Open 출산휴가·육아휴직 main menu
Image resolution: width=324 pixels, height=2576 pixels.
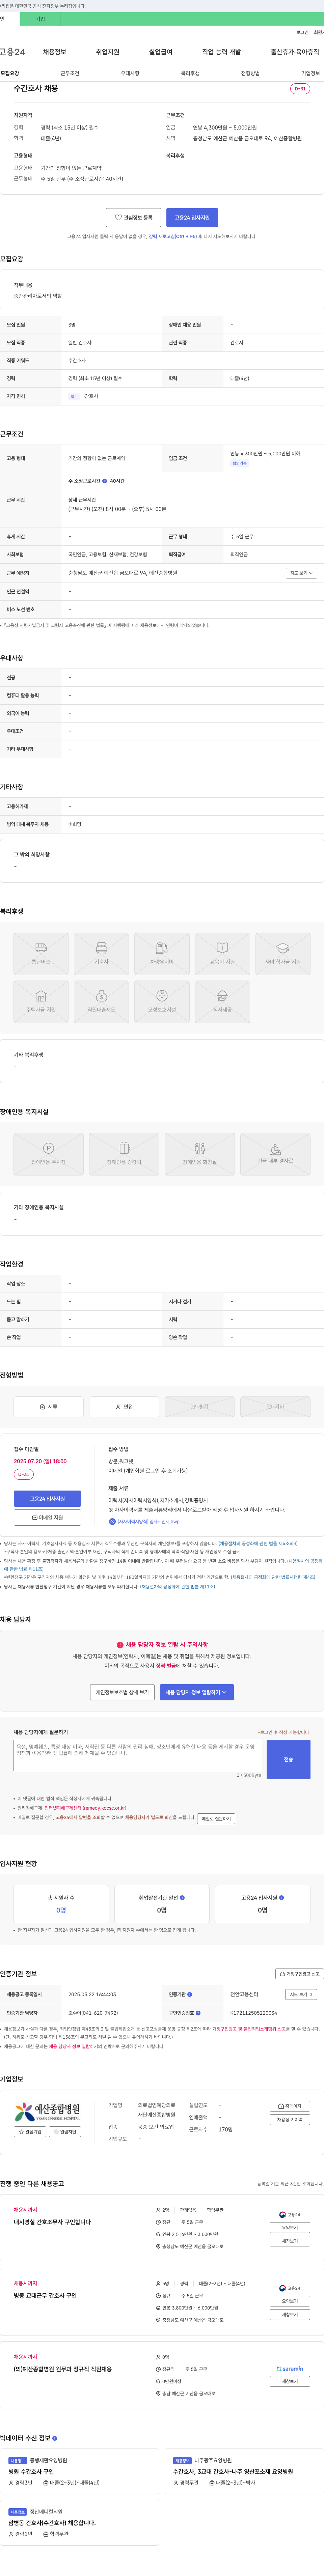tap(295, 52)
